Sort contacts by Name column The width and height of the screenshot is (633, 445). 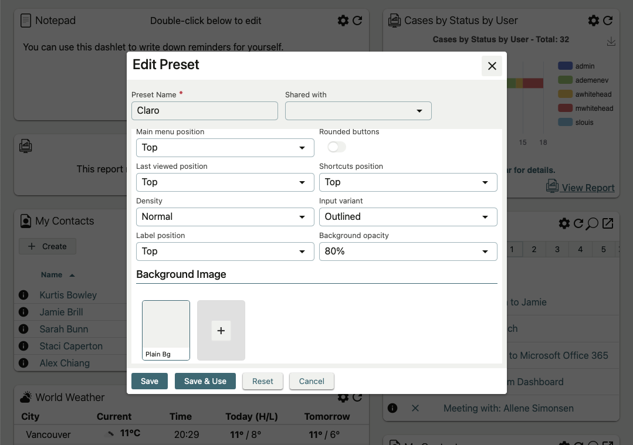pos(52,274)
